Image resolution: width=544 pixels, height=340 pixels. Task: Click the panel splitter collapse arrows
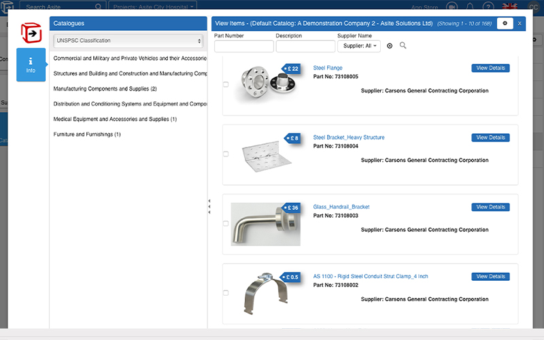coord(209,207)
